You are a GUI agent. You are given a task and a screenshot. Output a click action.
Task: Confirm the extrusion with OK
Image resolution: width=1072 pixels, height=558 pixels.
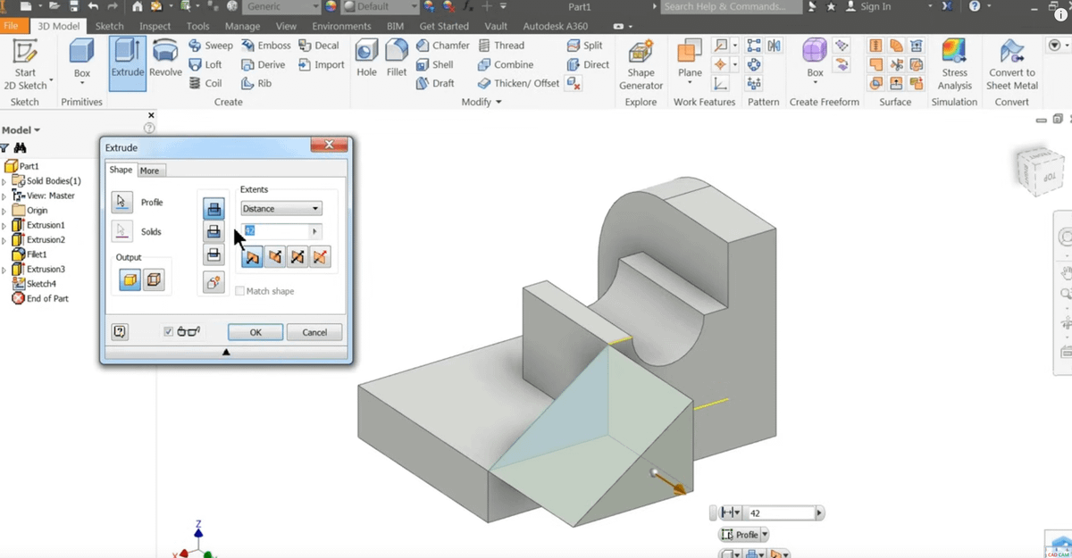coord(255,332)
